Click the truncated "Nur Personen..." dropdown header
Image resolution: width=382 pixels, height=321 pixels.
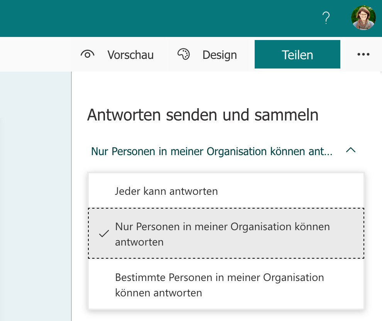[x=211, y=151]
